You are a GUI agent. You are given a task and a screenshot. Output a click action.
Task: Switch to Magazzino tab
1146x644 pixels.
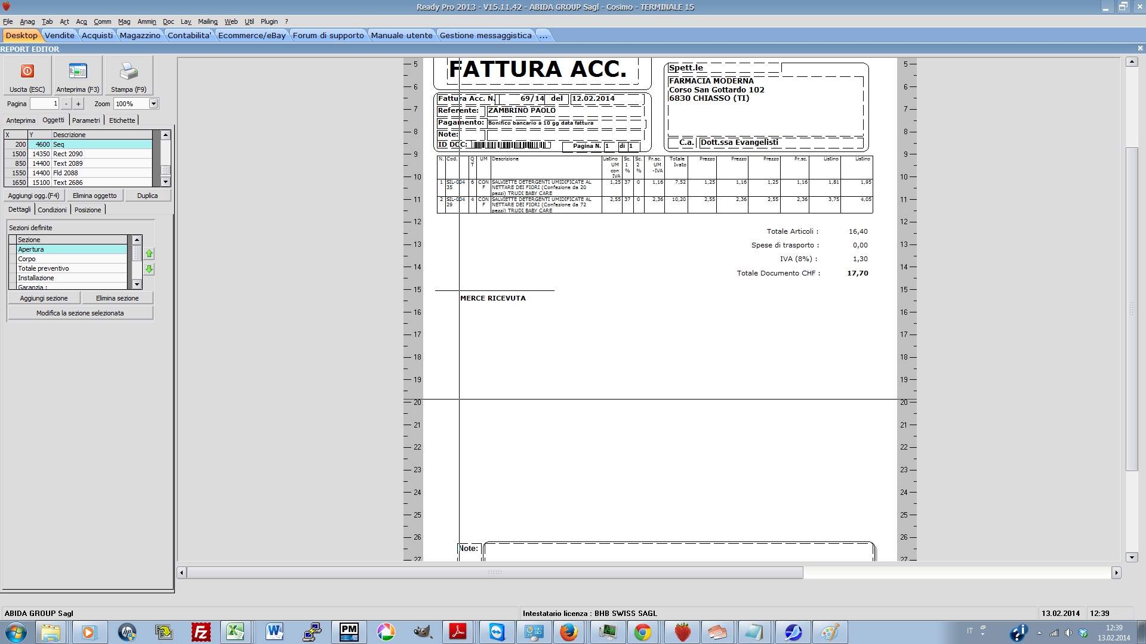coord(140,35)
